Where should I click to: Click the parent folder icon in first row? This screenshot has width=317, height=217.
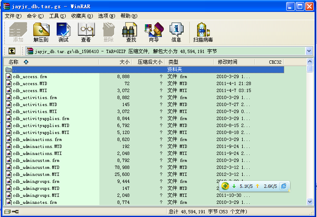click(9, 69)
